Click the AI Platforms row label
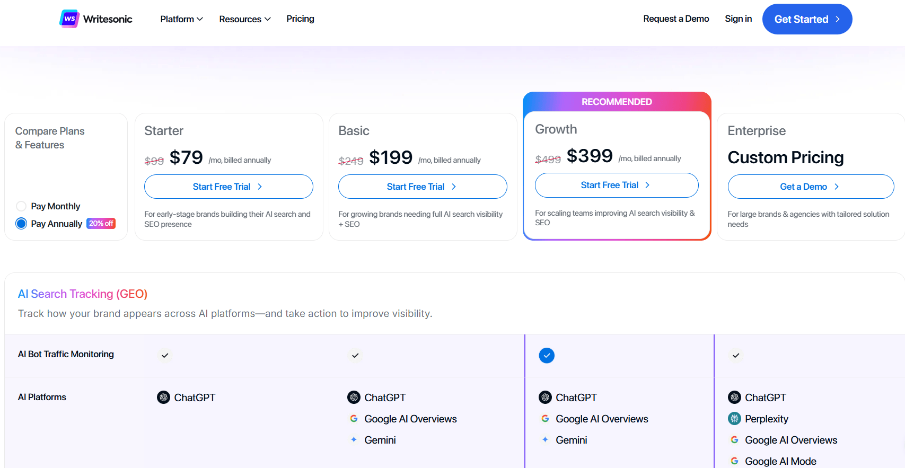 (42, 397)
